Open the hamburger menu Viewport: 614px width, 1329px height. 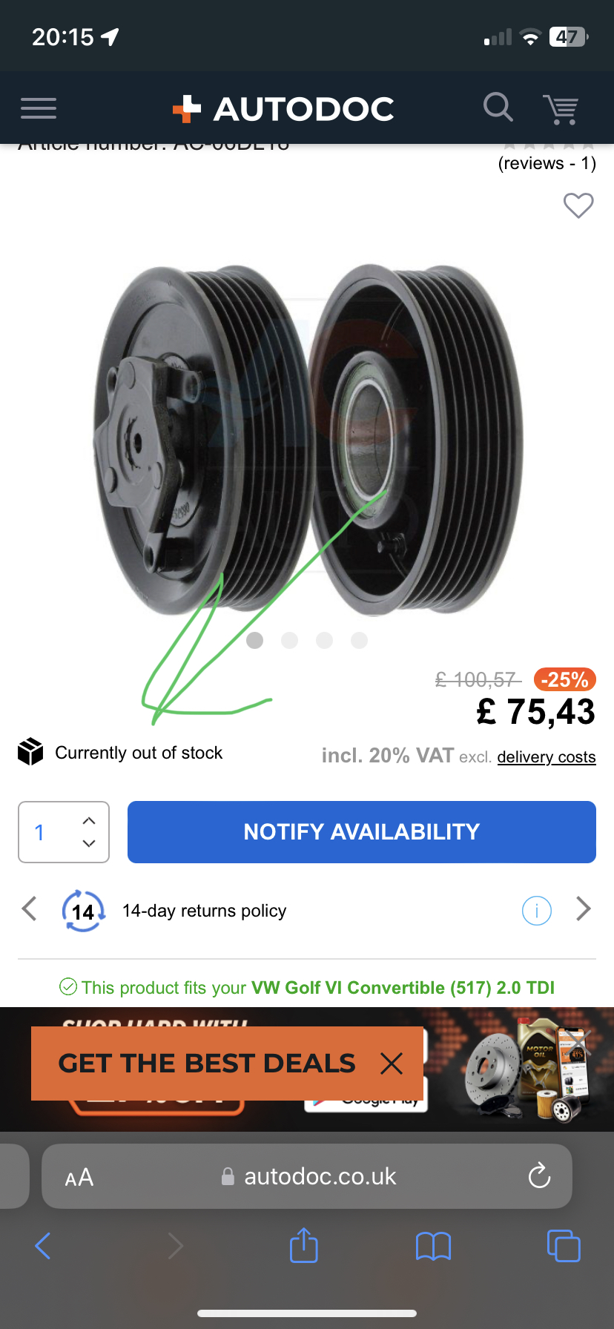39,108
